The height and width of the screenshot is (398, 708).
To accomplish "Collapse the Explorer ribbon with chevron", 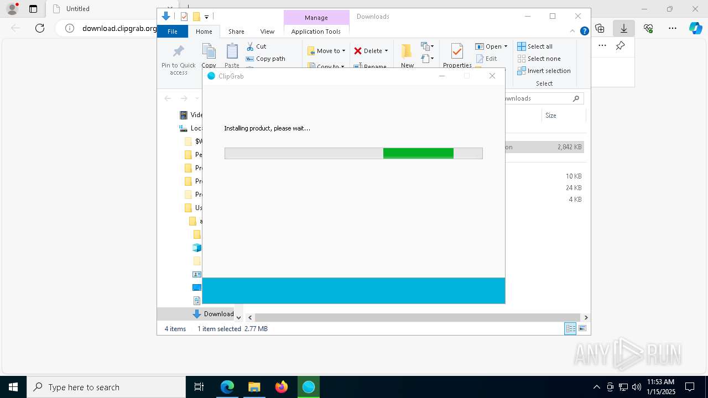I will click(x=572, y=32).
